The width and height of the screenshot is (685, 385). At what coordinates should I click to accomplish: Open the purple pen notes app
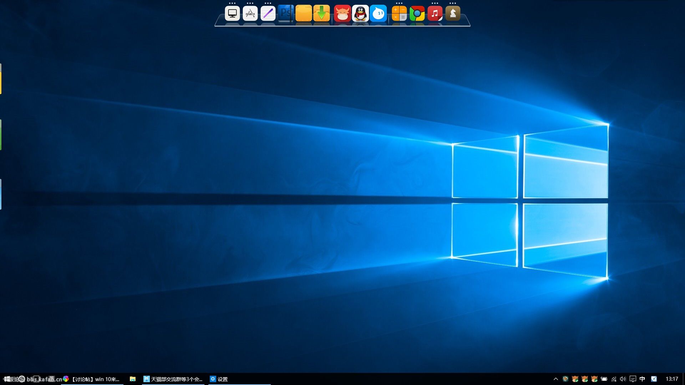pos(268,14)
